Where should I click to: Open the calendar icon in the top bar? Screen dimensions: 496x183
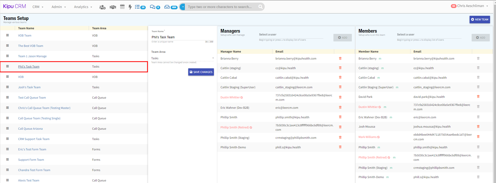click(x=122, y=7)
